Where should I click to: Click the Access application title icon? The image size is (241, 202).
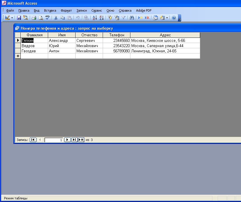[x=4, y=3]
